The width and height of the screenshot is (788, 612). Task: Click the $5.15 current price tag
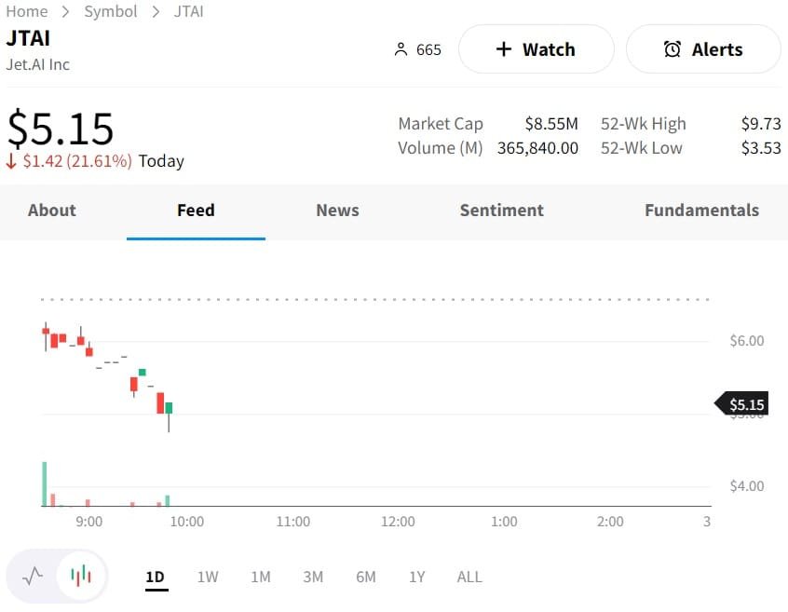click(745, 404)
